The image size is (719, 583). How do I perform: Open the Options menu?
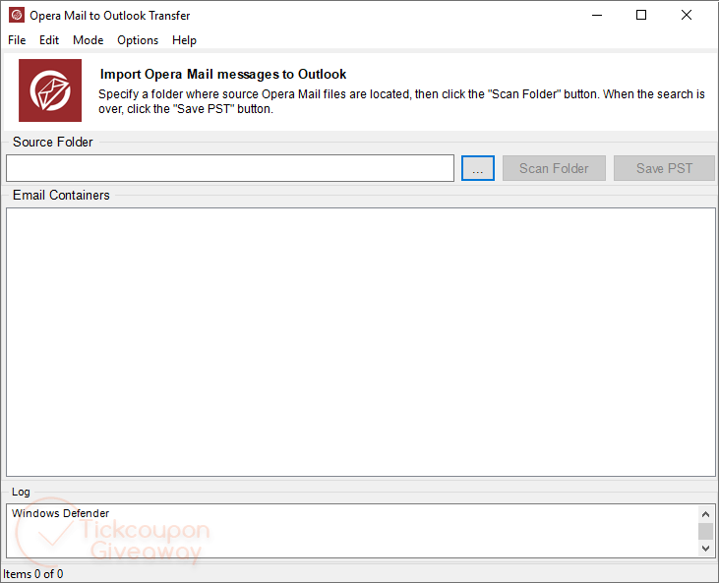click(138, 40)
